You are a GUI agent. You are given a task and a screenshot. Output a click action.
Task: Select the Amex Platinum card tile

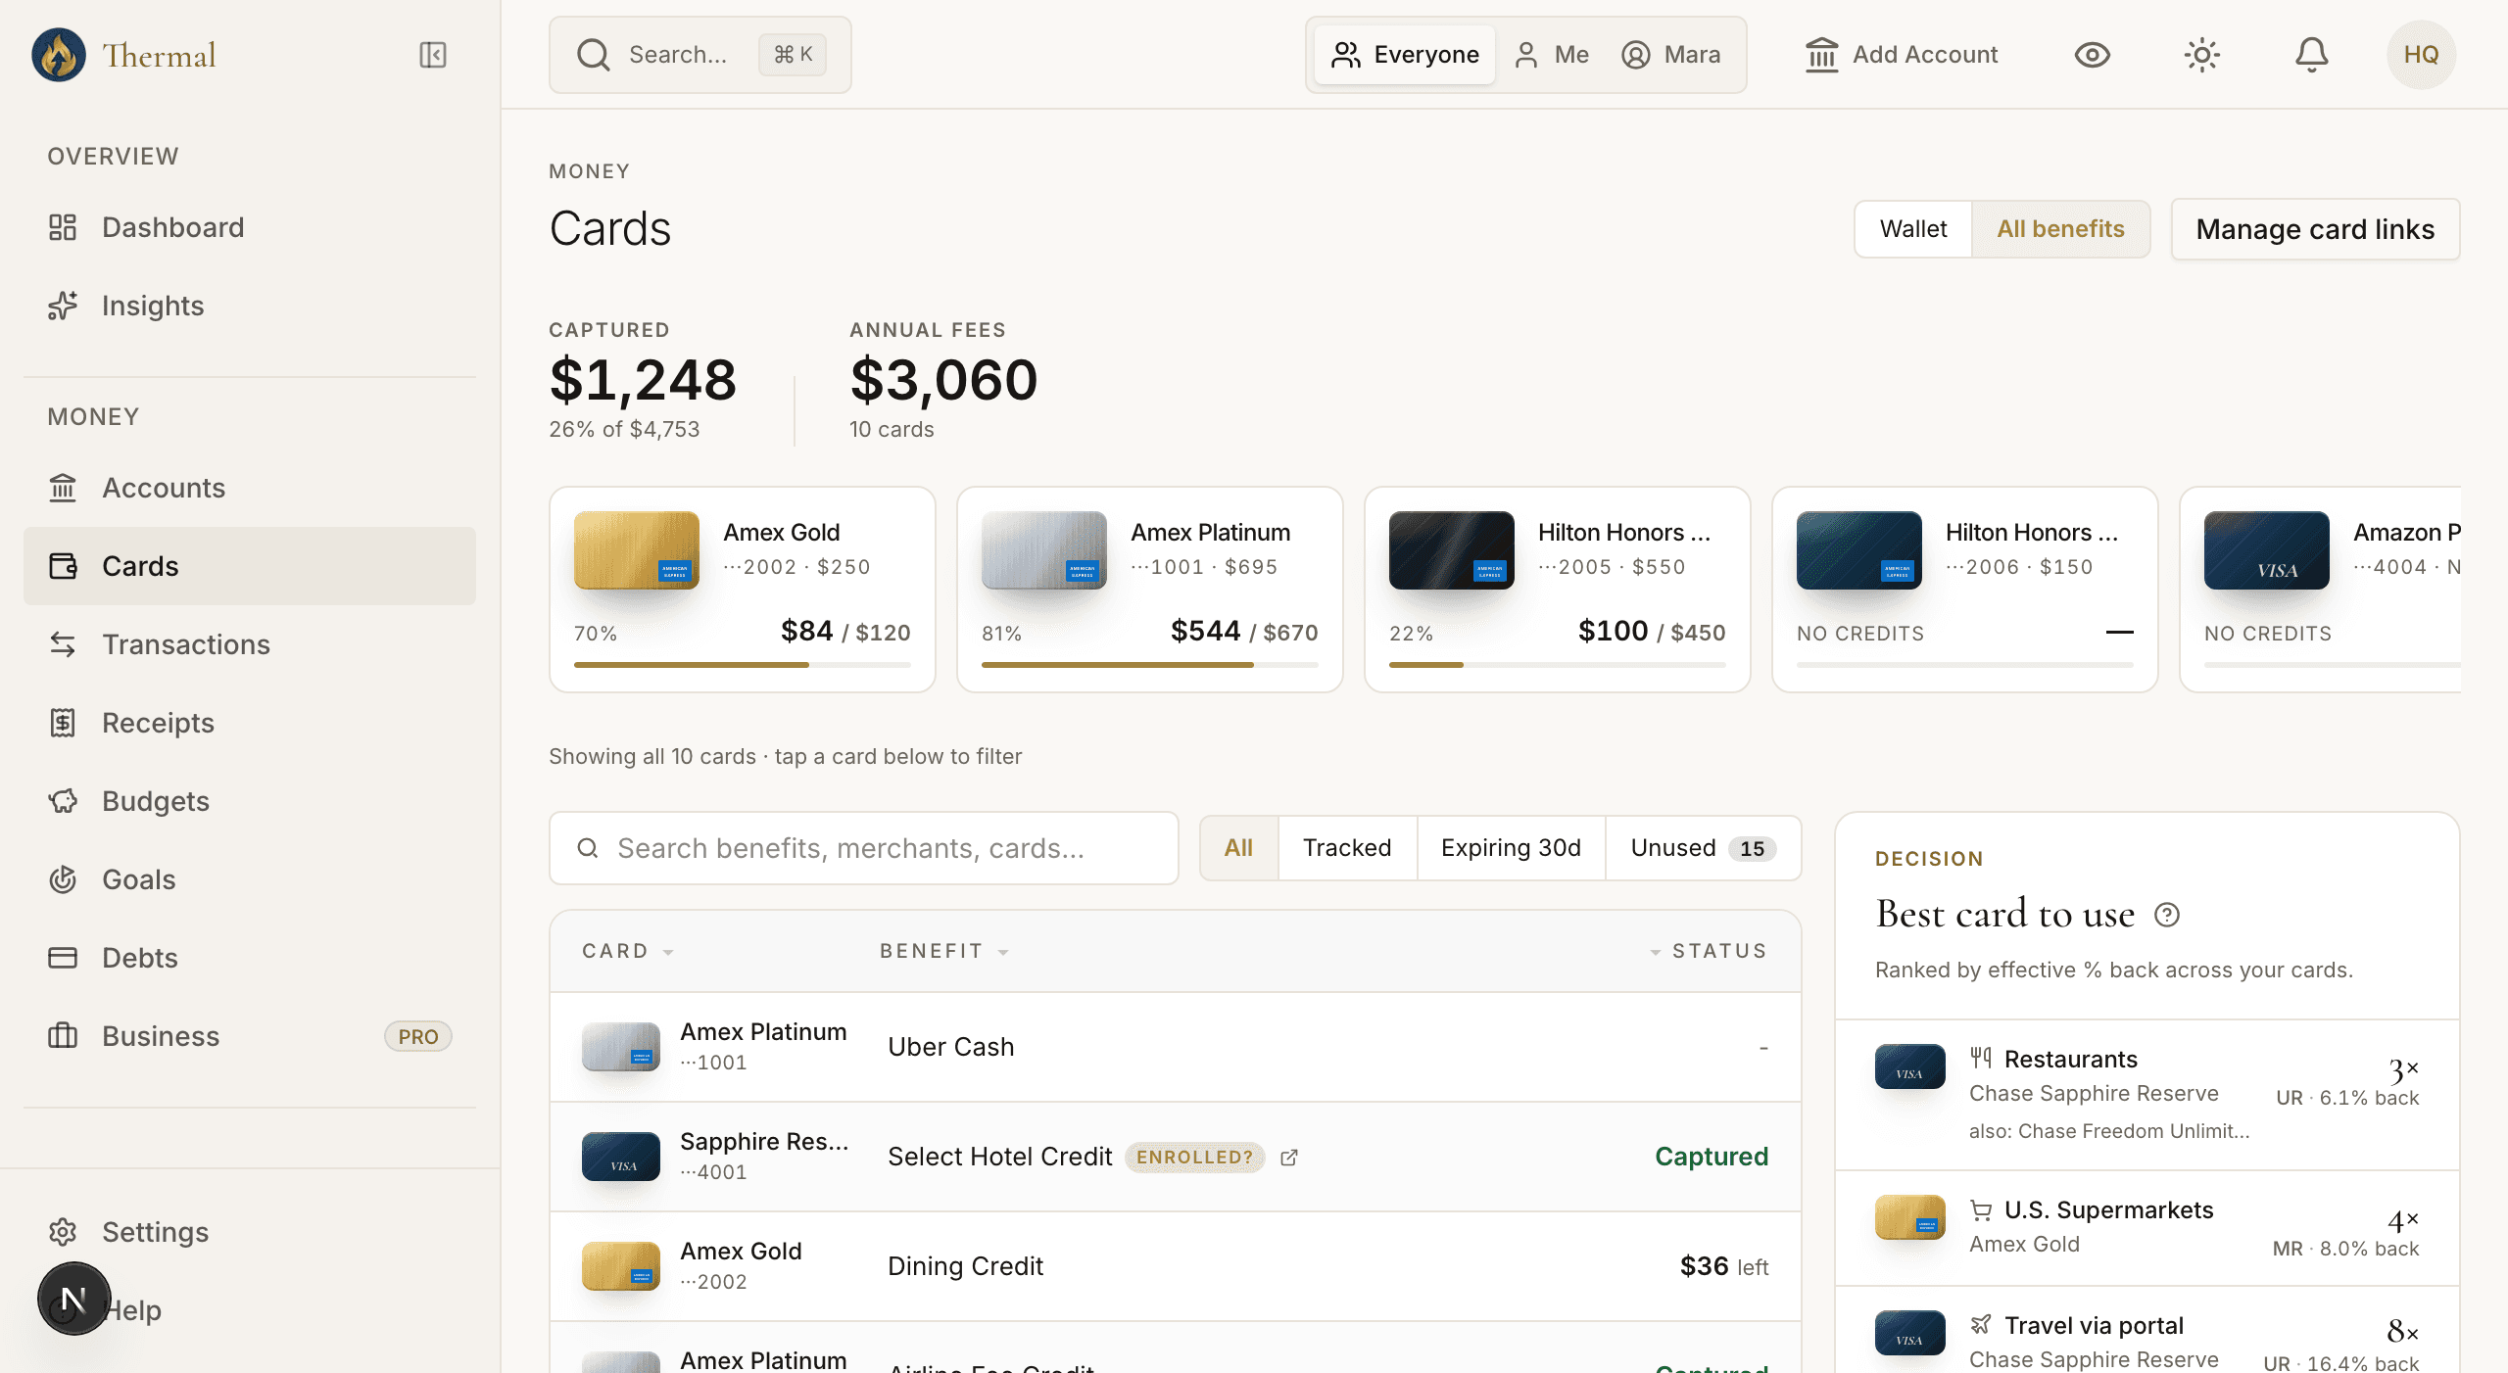coord(1150,590)
